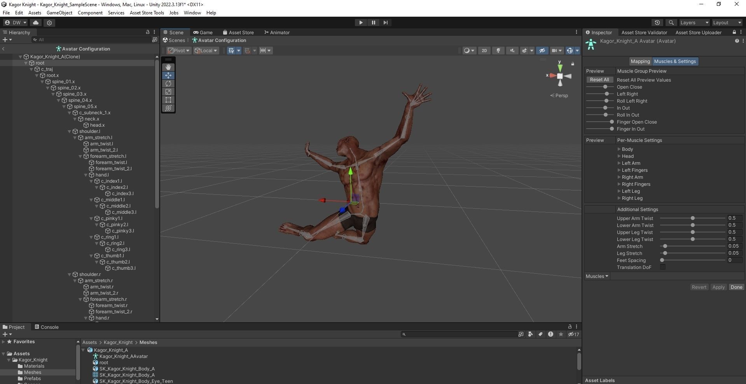Open Undo History button
Viewport: 746px width, 384px height.
tap(657, 23)
